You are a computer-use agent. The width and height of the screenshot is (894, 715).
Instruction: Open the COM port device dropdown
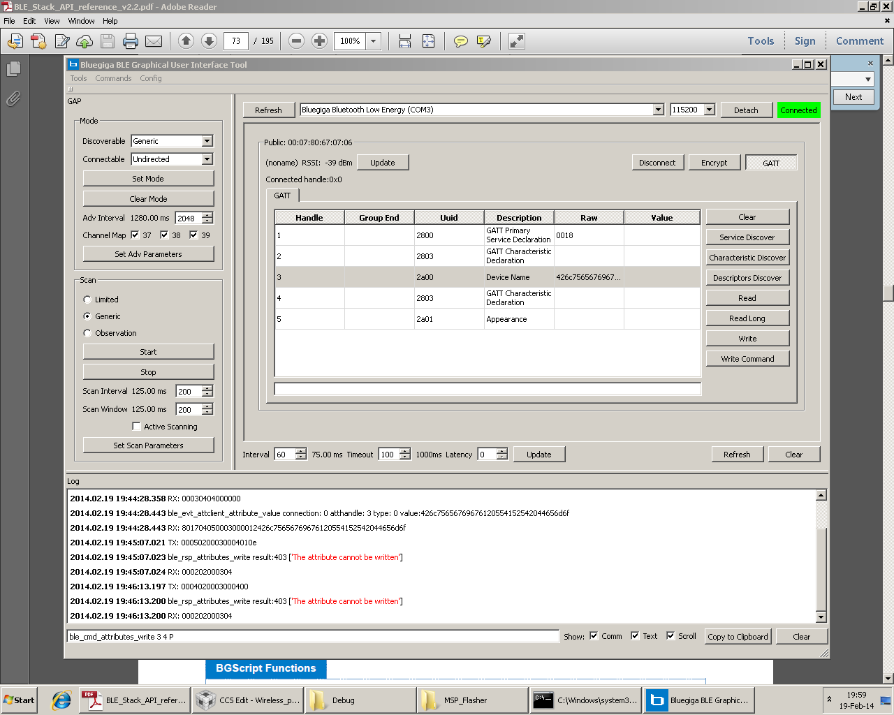tap(658, 110)
